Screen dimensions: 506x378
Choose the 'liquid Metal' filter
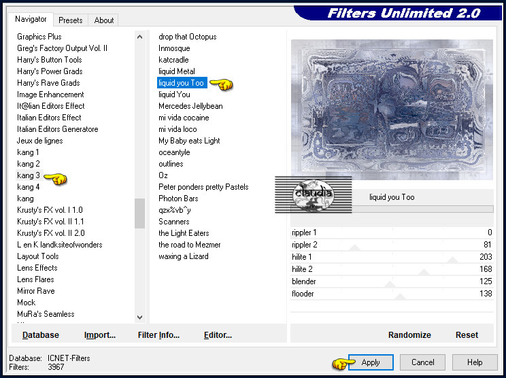tap(177, 71)
